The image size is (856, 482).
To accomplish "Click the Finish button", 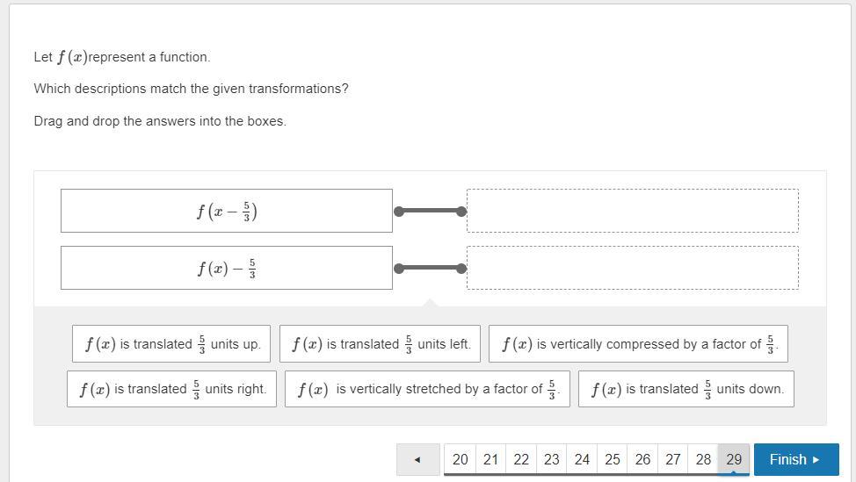I will 795,459.
